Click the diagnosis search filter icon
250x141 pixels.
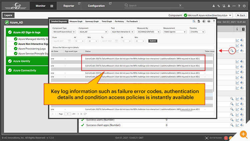coord(194,21)
